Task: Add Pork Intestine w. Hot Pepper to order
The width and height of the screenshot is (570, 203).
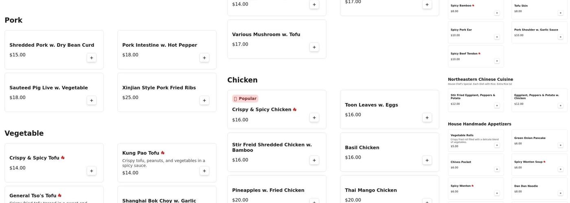Action: pos(204,58)
